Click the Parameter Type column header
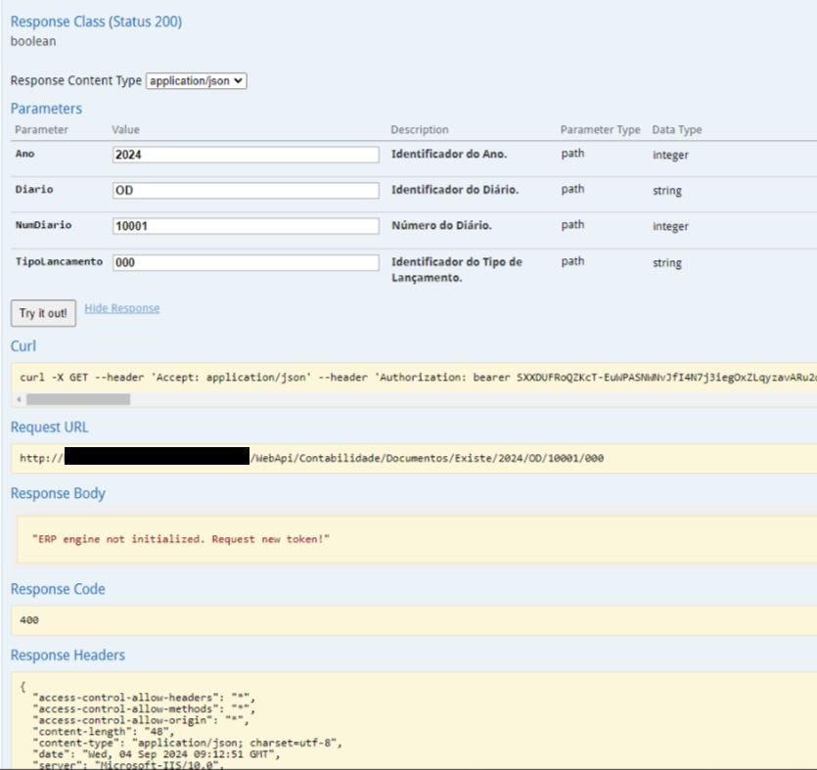 coord(600,130)
